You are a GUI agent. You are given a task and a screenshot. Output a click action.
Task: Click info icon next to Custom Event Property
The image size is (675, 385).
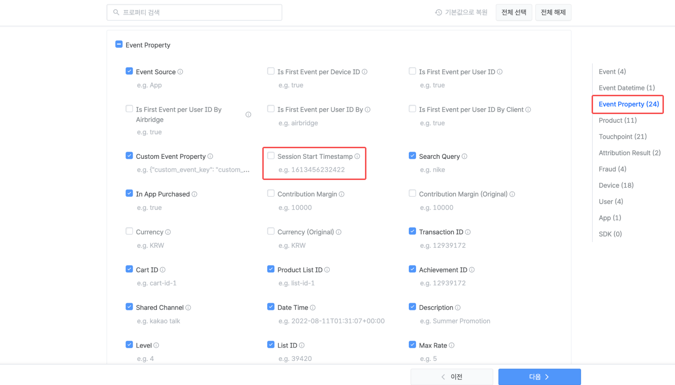point(210,156)
